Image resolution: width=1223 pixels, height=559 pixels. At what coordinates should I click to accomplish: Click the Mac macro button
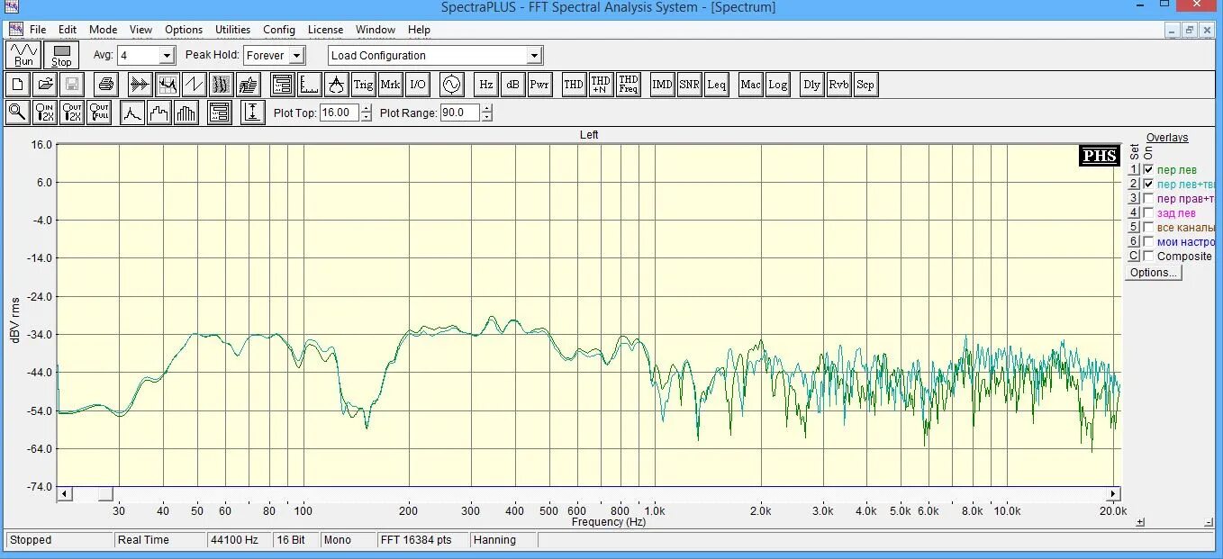tap(750, 85)
